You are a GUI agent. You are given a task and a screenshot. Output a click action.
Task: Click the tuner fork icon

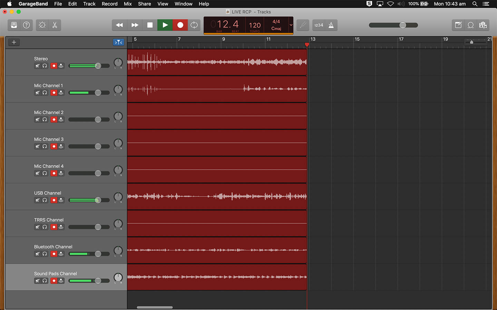pyautogui.click(x=303, y=25)
